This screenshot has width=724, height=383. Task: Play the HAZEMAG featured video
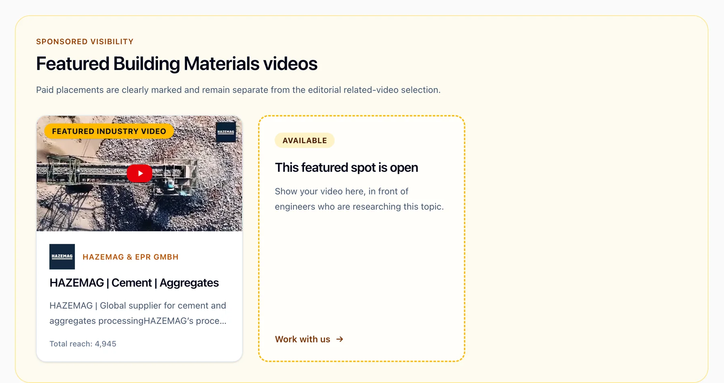coord(140,173)
